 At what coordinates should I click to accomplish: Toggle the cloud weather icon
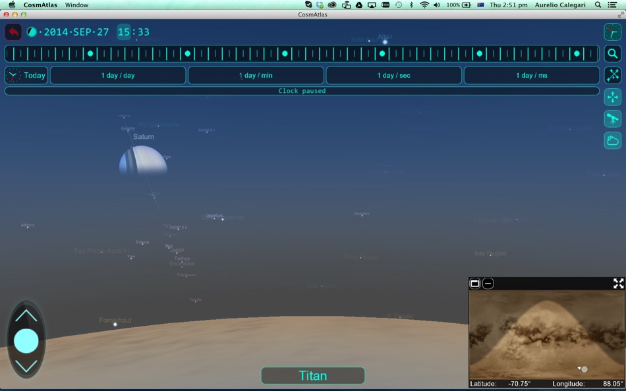612,140
